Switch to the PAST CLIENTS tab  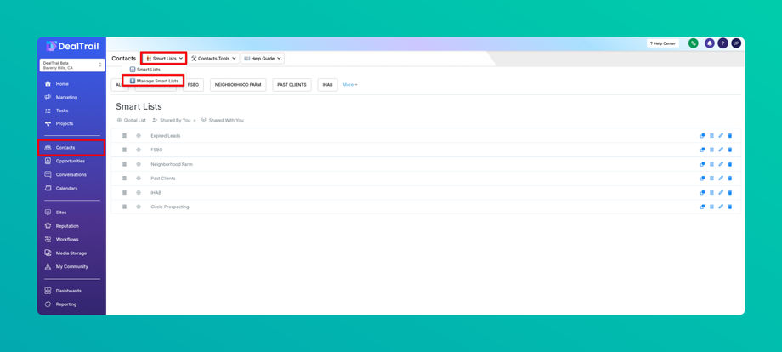pos(292,85)
